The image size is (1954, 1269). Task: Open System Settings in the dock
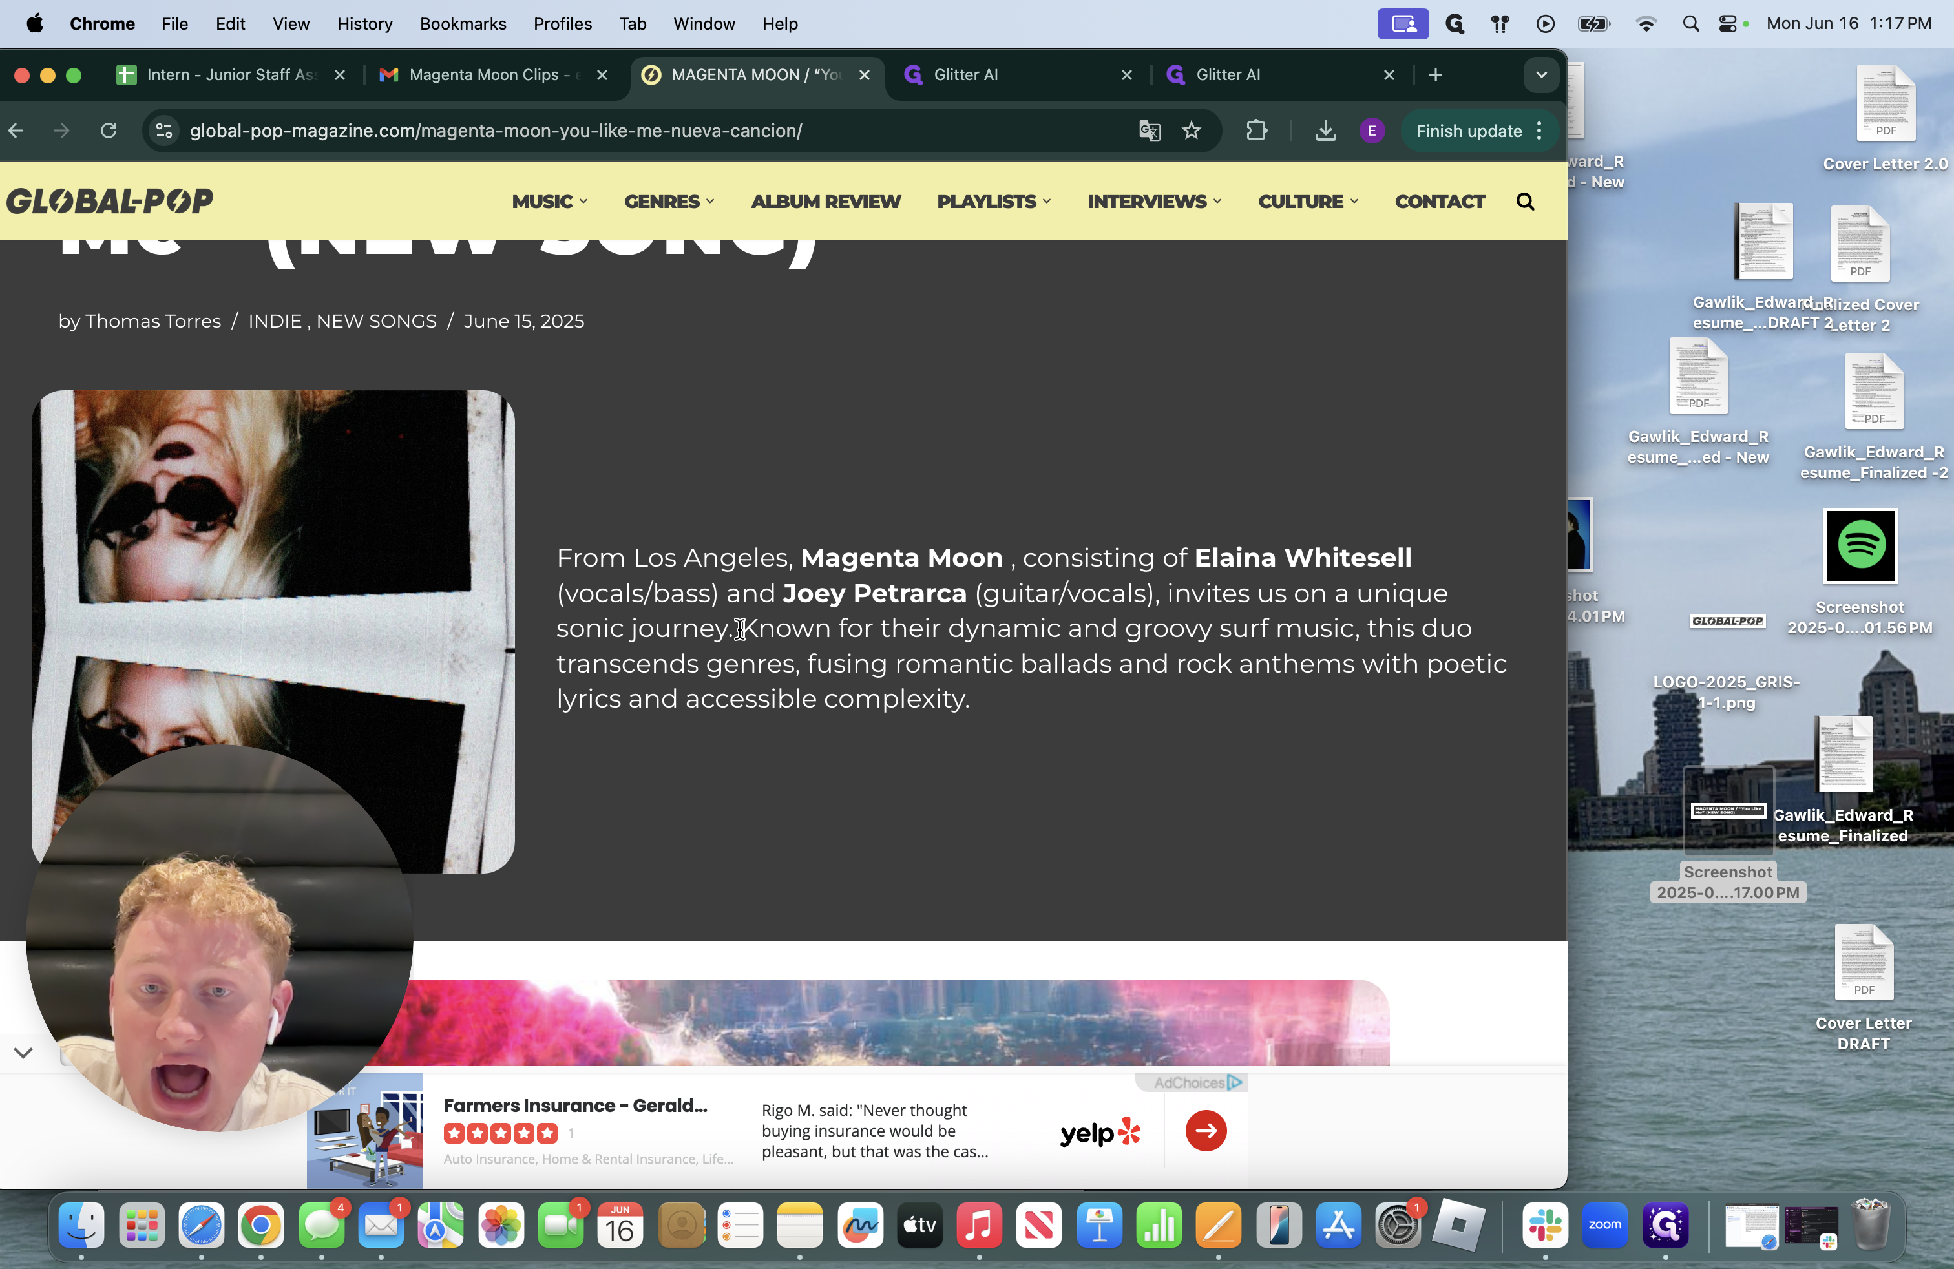pos(1398,1226)
